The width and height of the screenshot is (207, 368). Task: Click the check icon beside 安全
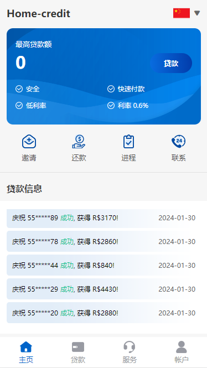click(19, 89)
